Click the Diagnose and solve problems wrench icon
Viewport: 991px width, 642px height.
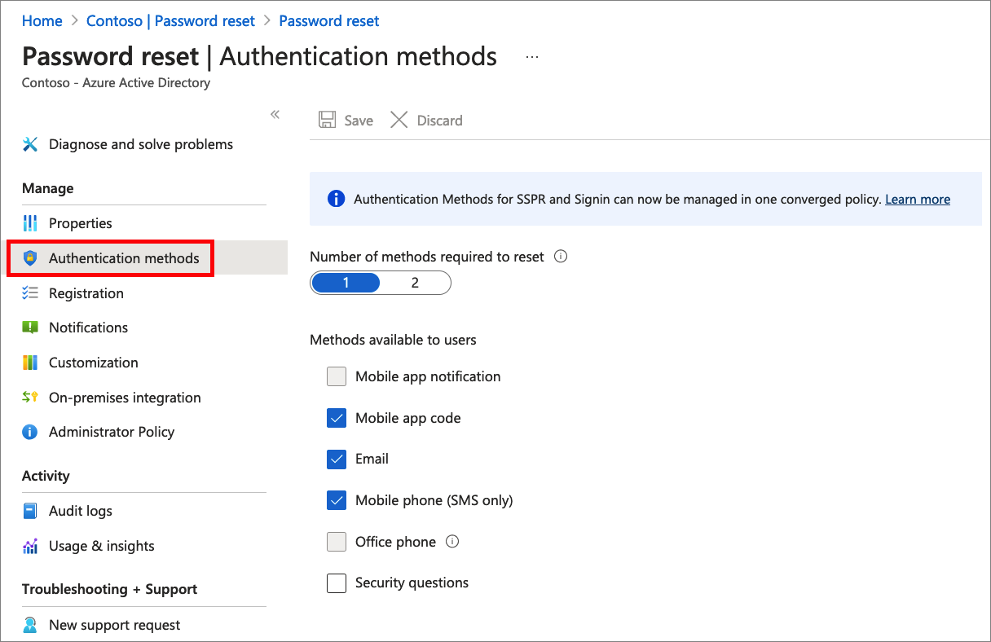(30, 144)
